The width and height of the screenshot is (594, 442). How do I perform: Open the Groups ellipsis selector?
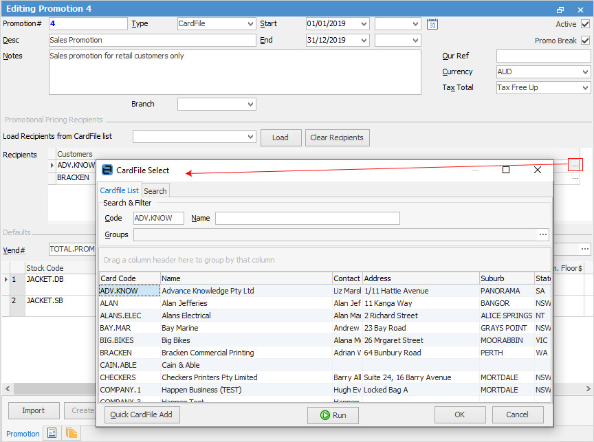tap(543, 235)
